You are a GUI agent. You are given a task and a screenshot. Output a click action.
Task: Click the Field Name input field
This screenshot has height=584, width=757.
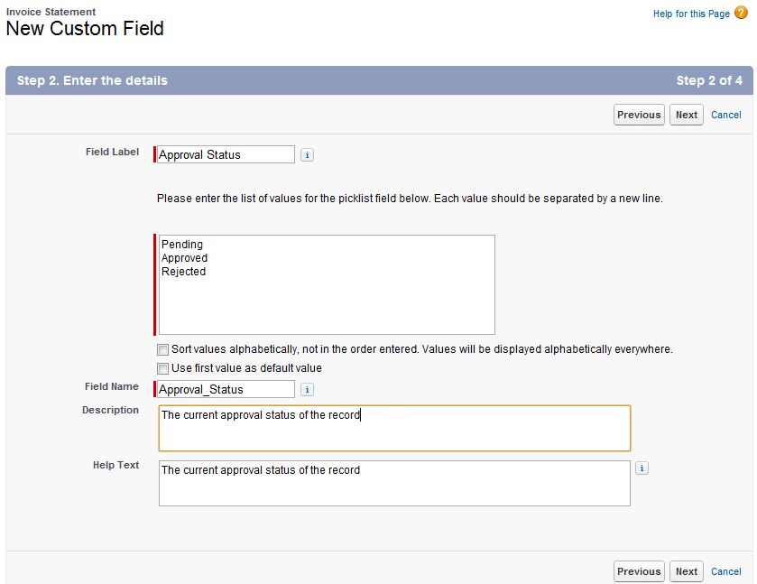(224, 389)
